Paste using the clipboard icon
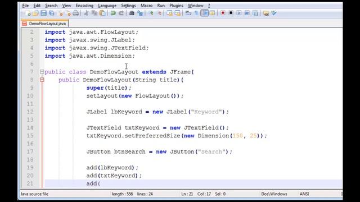This screenshot has height=202, width=360. point(102,13)
